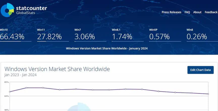Open the Press Releases menu item
The image size is (218, 111).
coord(171,12)
